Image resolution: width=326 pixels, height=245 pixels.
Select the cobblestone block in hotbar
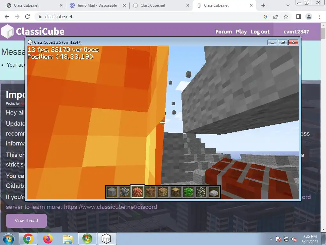(124, 192)
